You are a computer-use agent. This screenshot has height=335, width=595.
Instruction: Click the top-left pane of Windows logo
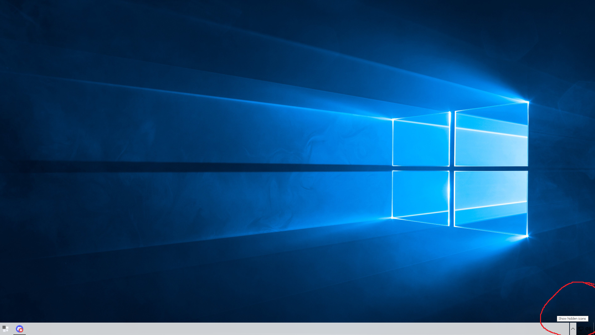[421, 141]
